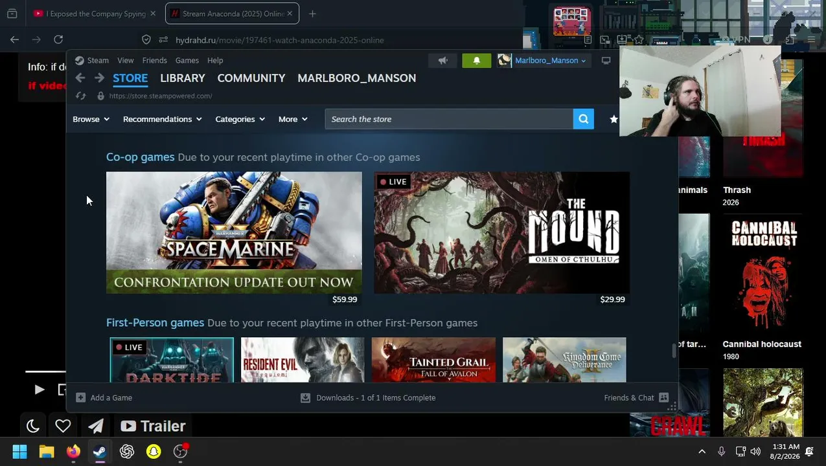Open File Explorer from the taskbar
Screen dimensions: 826x466
(47, 451)
